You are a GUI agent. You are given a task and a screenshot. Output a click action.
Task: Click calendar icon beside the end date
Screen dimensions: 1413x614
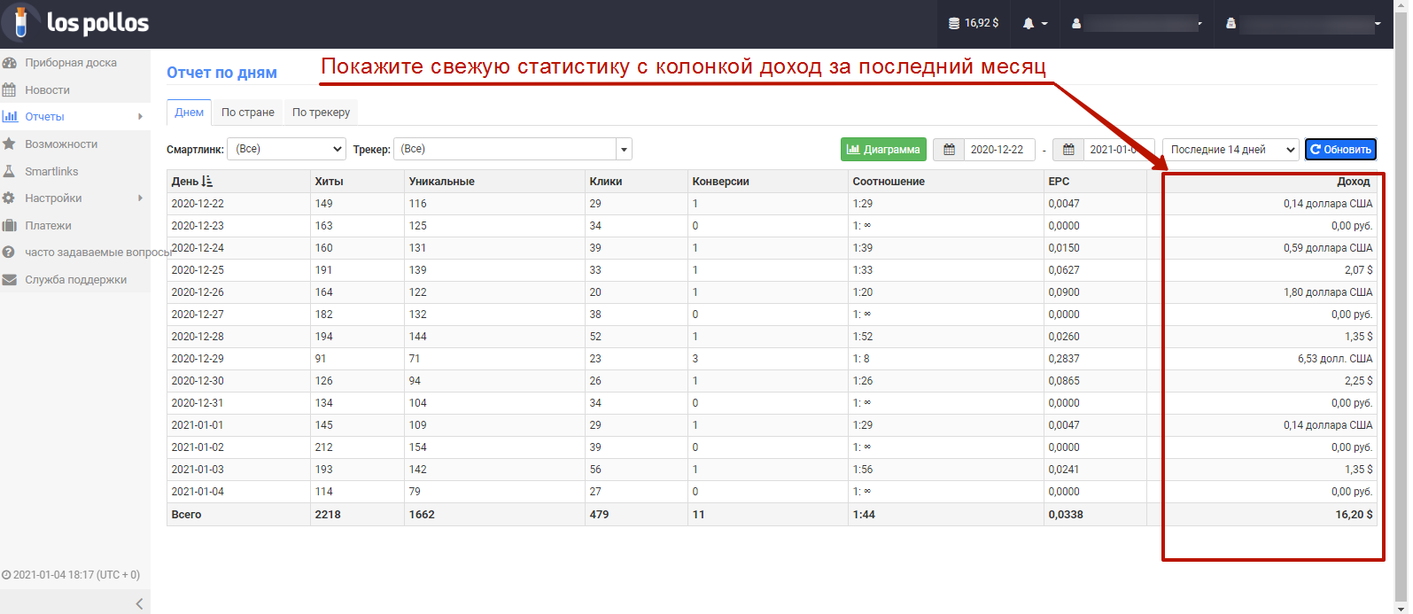(x=1069, y=150)
